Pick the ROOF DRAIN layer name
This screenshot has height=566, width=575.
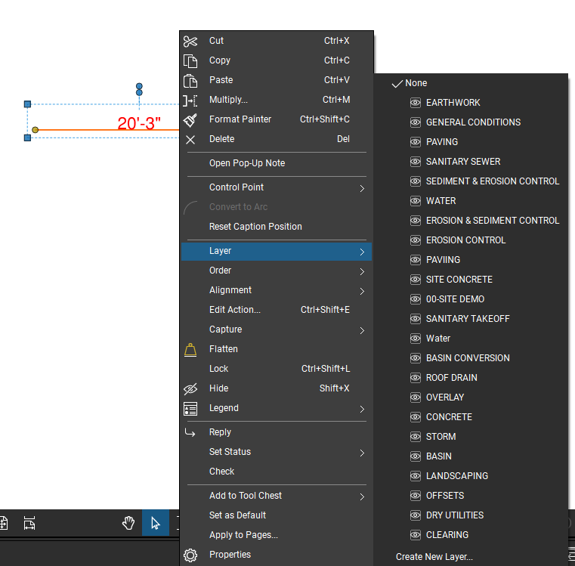pyautogui.click(x=451, y=378)
